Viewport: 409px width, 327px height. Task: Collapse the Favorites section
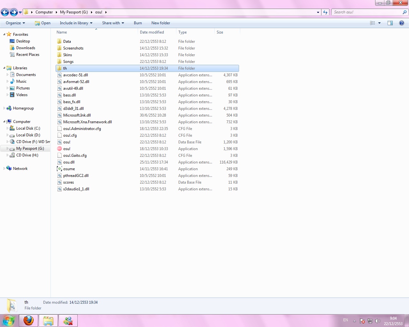[4, 34]
